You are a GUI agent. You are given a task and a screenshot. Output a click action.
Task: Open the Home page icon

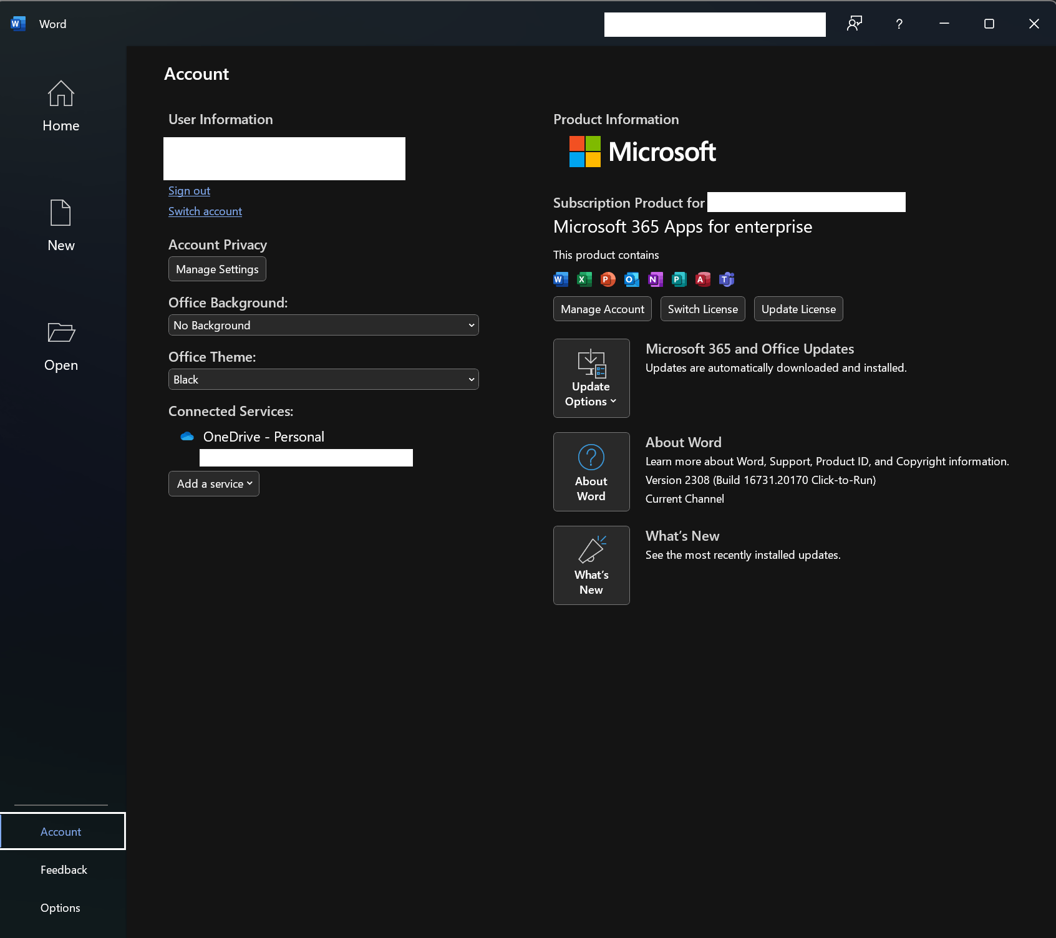point(61,94)
